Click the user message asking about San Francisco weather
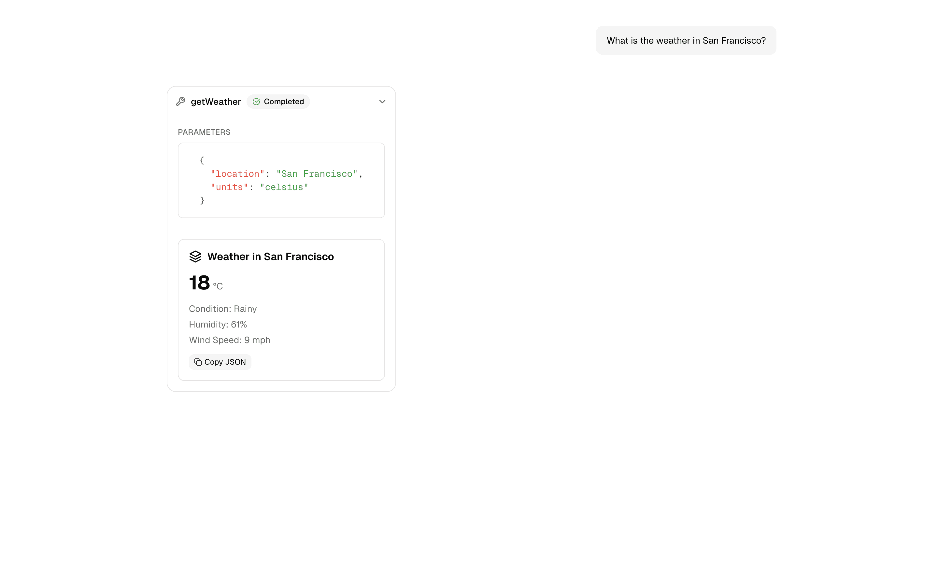The width and height of the screenshot is (938, 586). (x=686, y=40)
